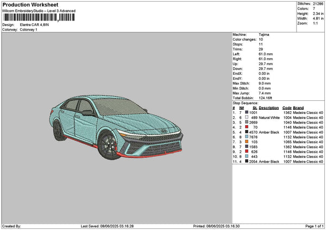Image resolution: width=326 pixels, height=230 pixels.
Task: Click the Natural White color swatch
Action: click(247, 117)
